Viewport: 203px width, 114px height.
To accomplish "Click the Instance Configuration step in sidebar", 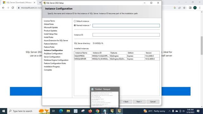I will (x=53, y=50).
